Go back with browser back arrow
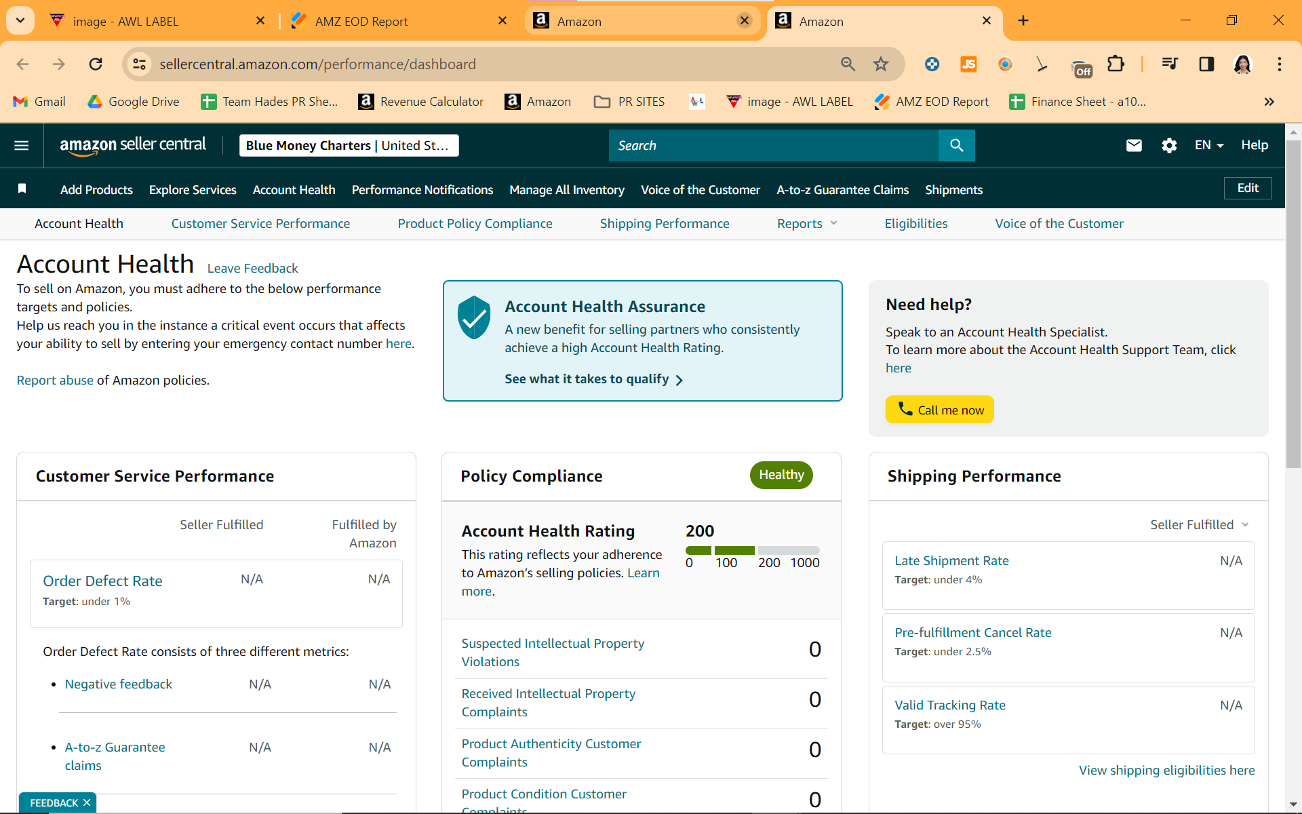This screenshot has height=814, width=1302. coord(22,64)
